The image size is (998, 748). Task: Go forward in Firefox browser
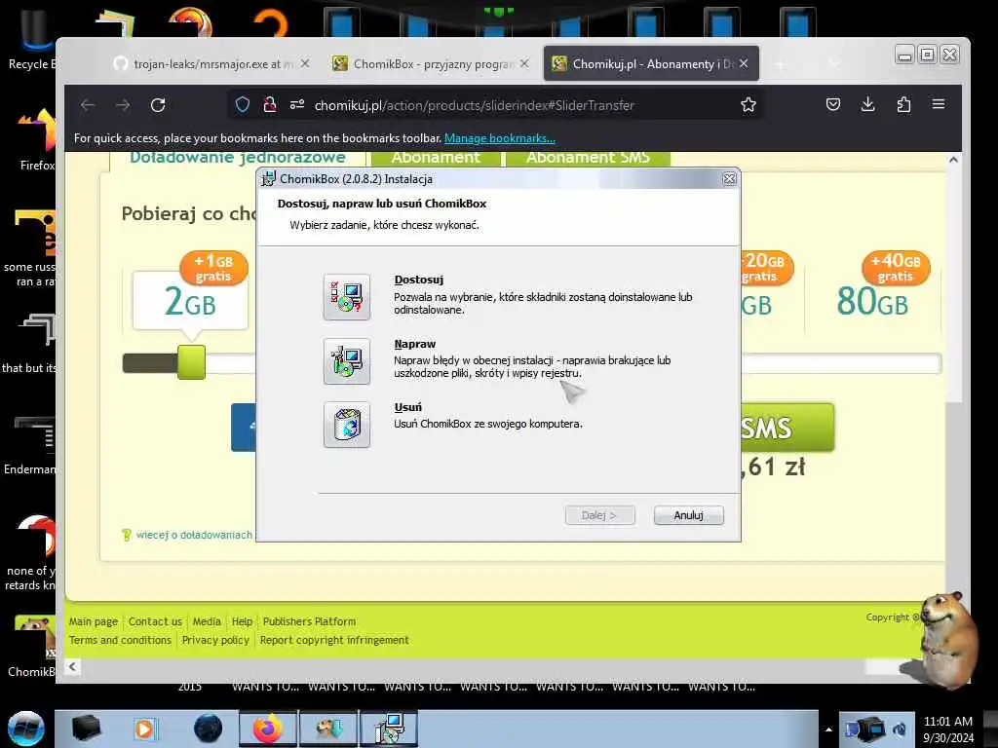point(123,105)
